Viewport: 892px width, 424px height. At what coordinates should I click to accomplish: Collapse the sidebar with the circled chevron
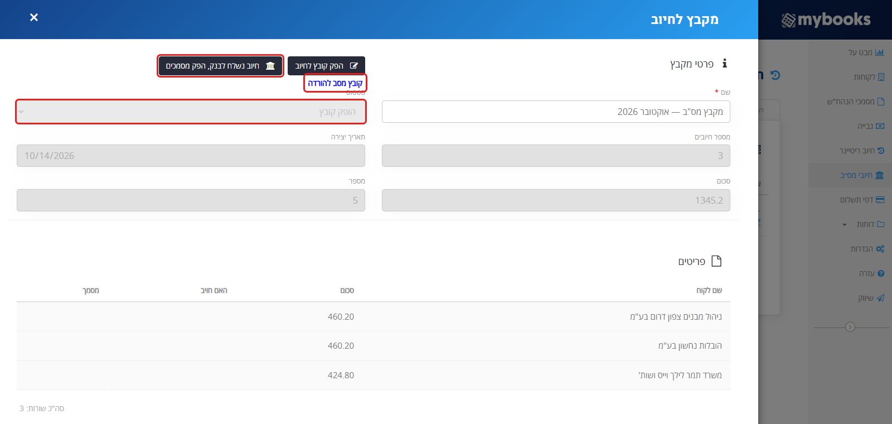pos(850,327)
